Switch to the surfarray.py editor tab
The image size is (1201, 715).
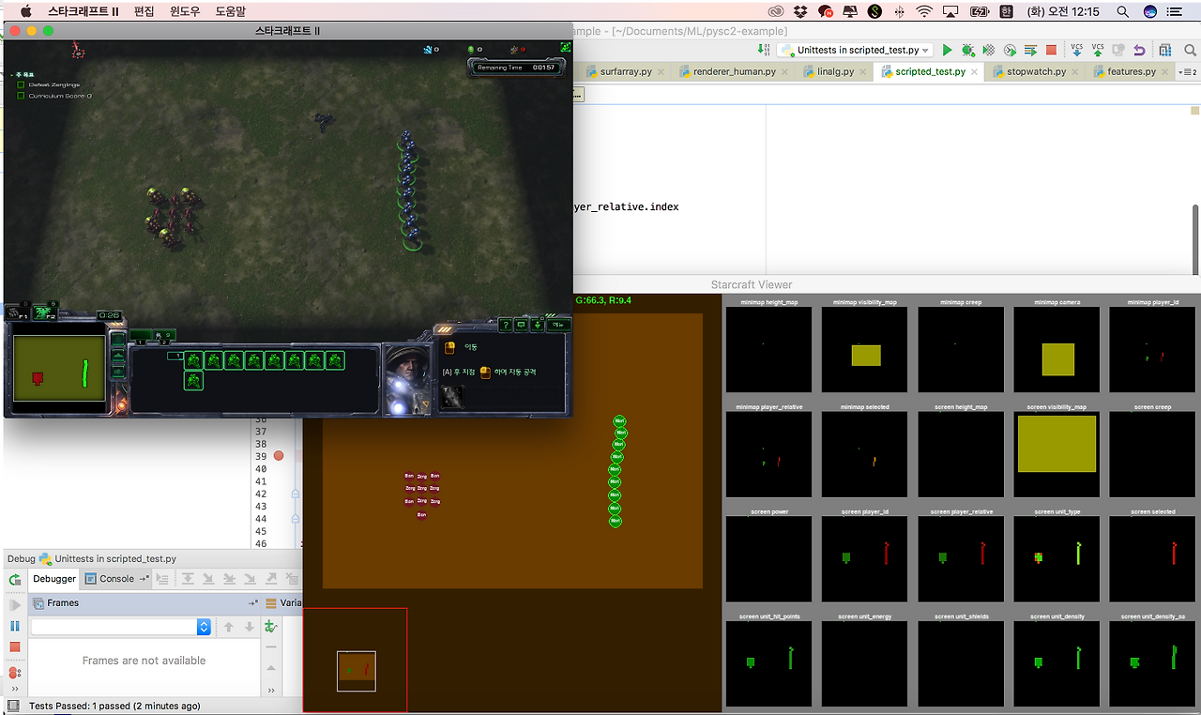pyautogui.click(x=626, y=71)
